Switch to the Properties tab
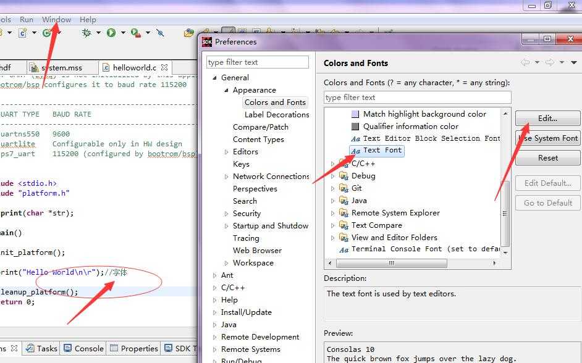This screenshot has height=363, width=582. (x=134, y=348)
